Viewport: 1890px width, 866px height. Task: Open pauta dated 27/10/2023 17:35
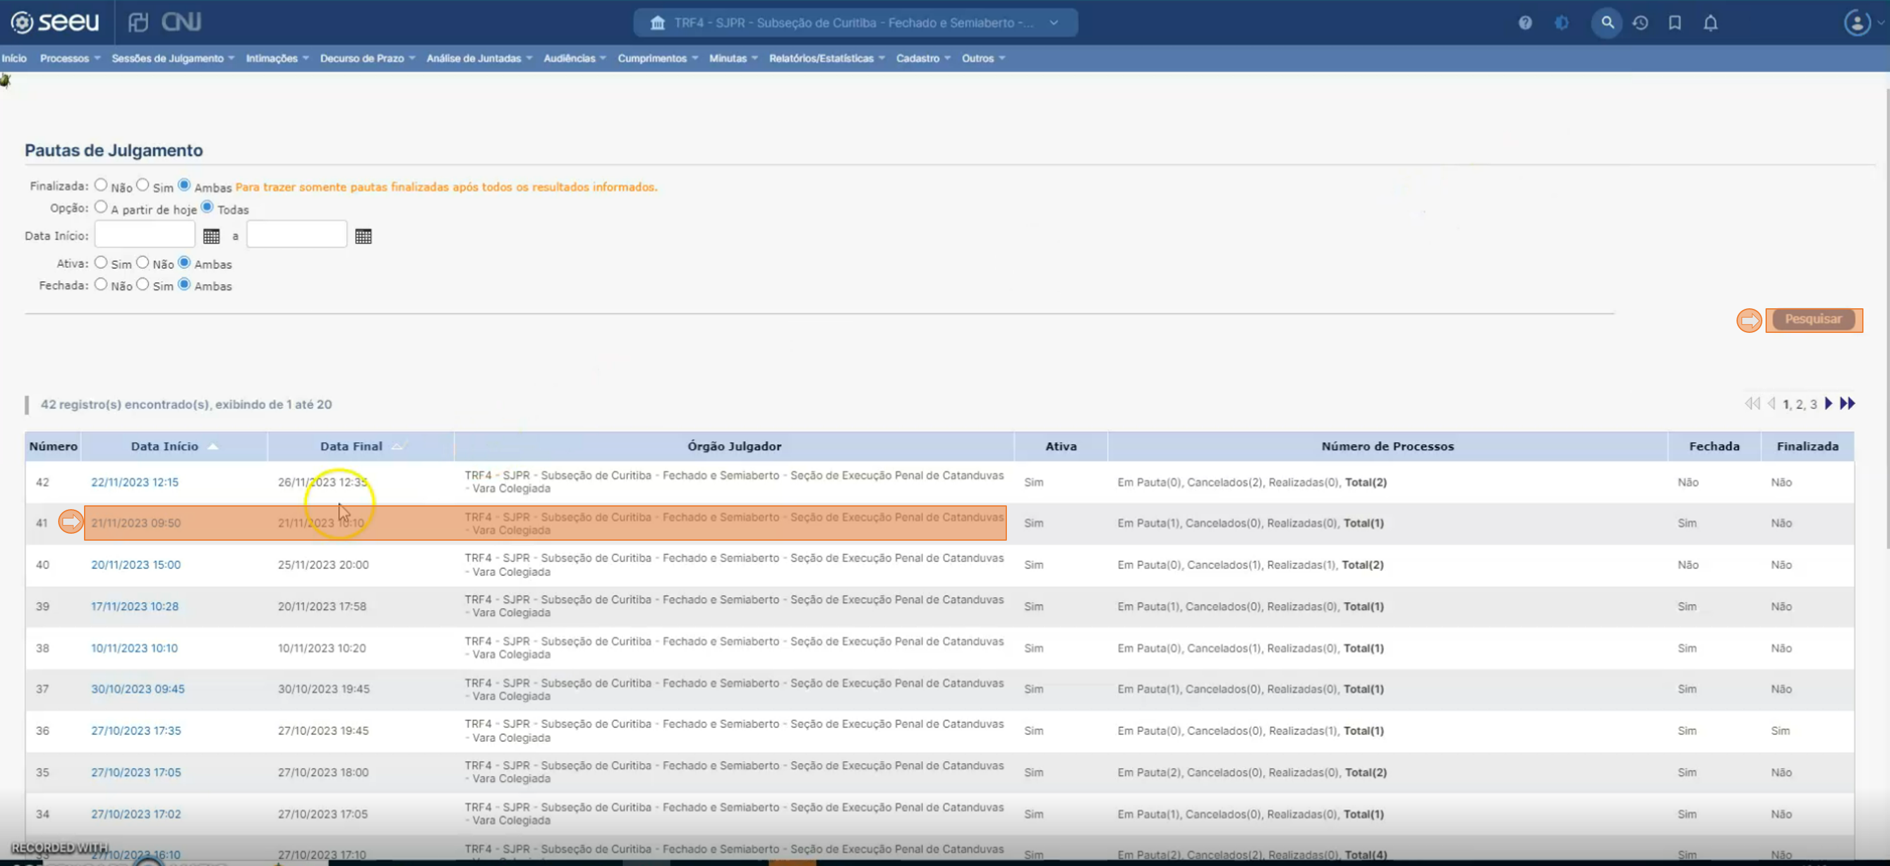[136, 731]
